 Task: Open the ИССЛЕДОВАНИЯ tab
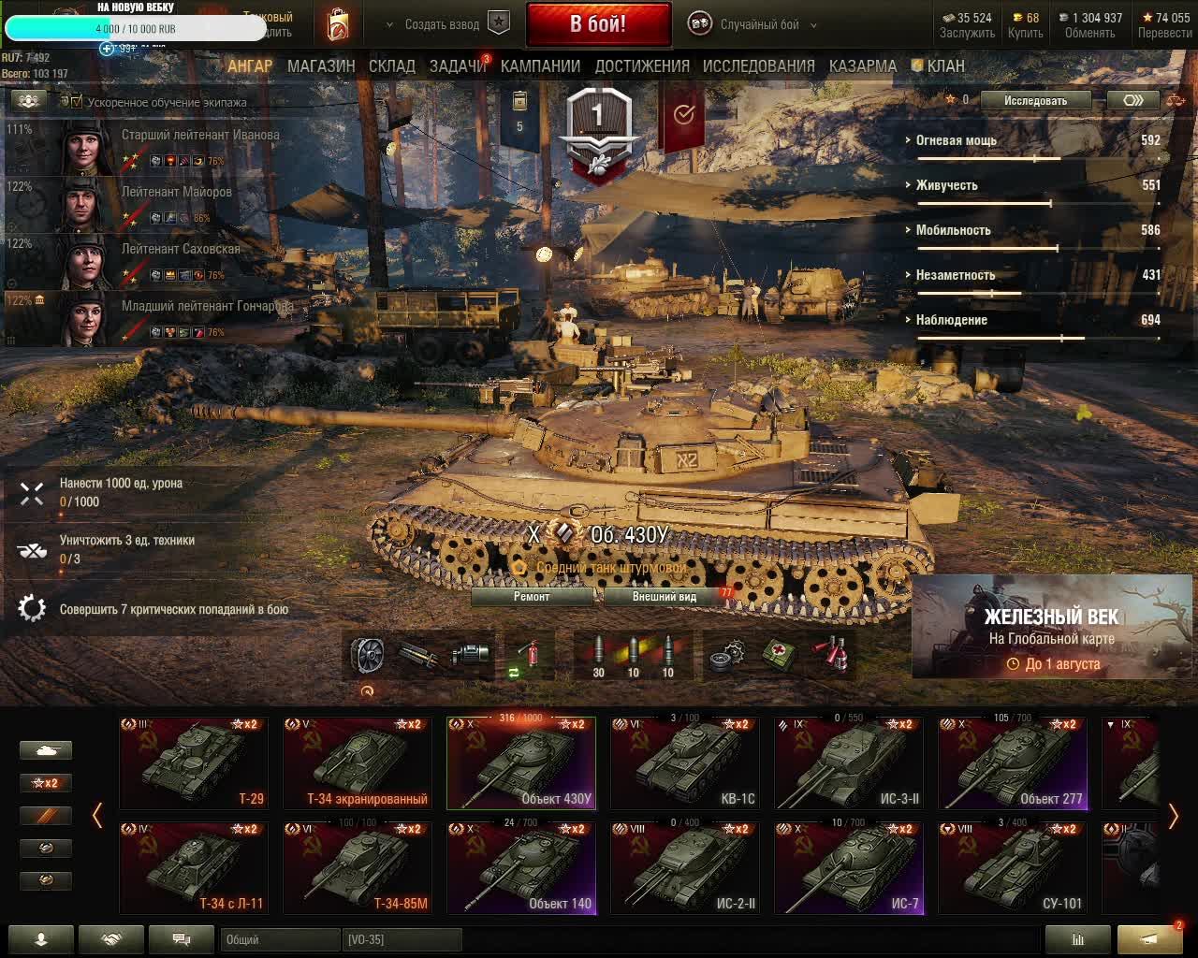758,66
